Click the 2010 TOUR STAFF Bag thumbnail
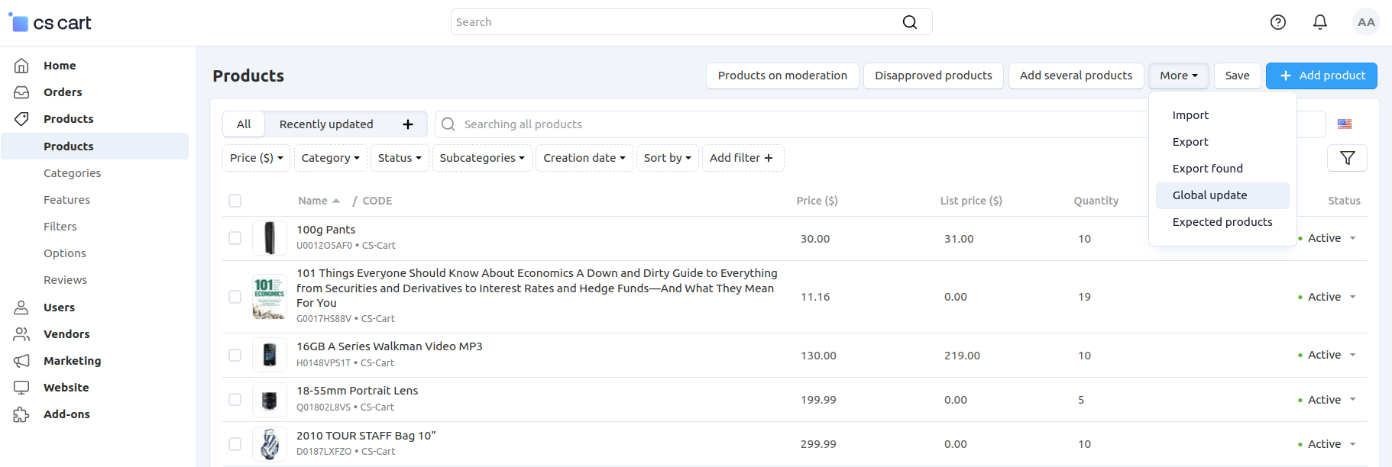Image resolution: width=1392 pixels, height=467 pixels. click(270, 443)
